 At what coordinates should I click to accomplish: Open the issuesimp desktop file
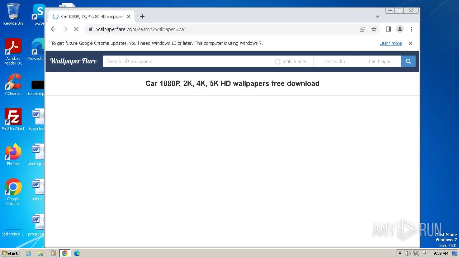pos(36,88)
